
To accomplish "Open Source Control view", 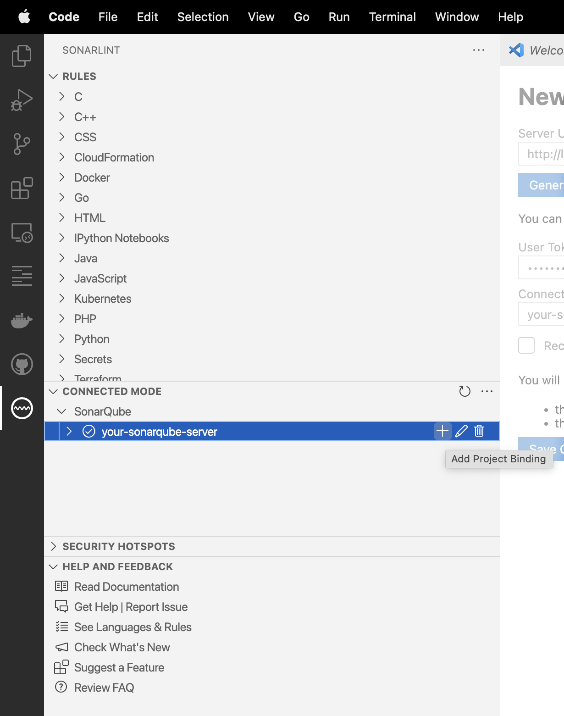I will pyautogui.click(x=22, y=144).
